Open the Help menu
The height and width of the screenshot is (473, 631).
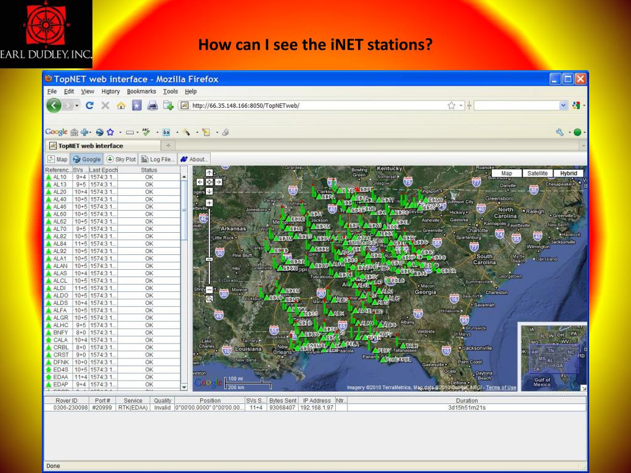[x=191, y=91]
